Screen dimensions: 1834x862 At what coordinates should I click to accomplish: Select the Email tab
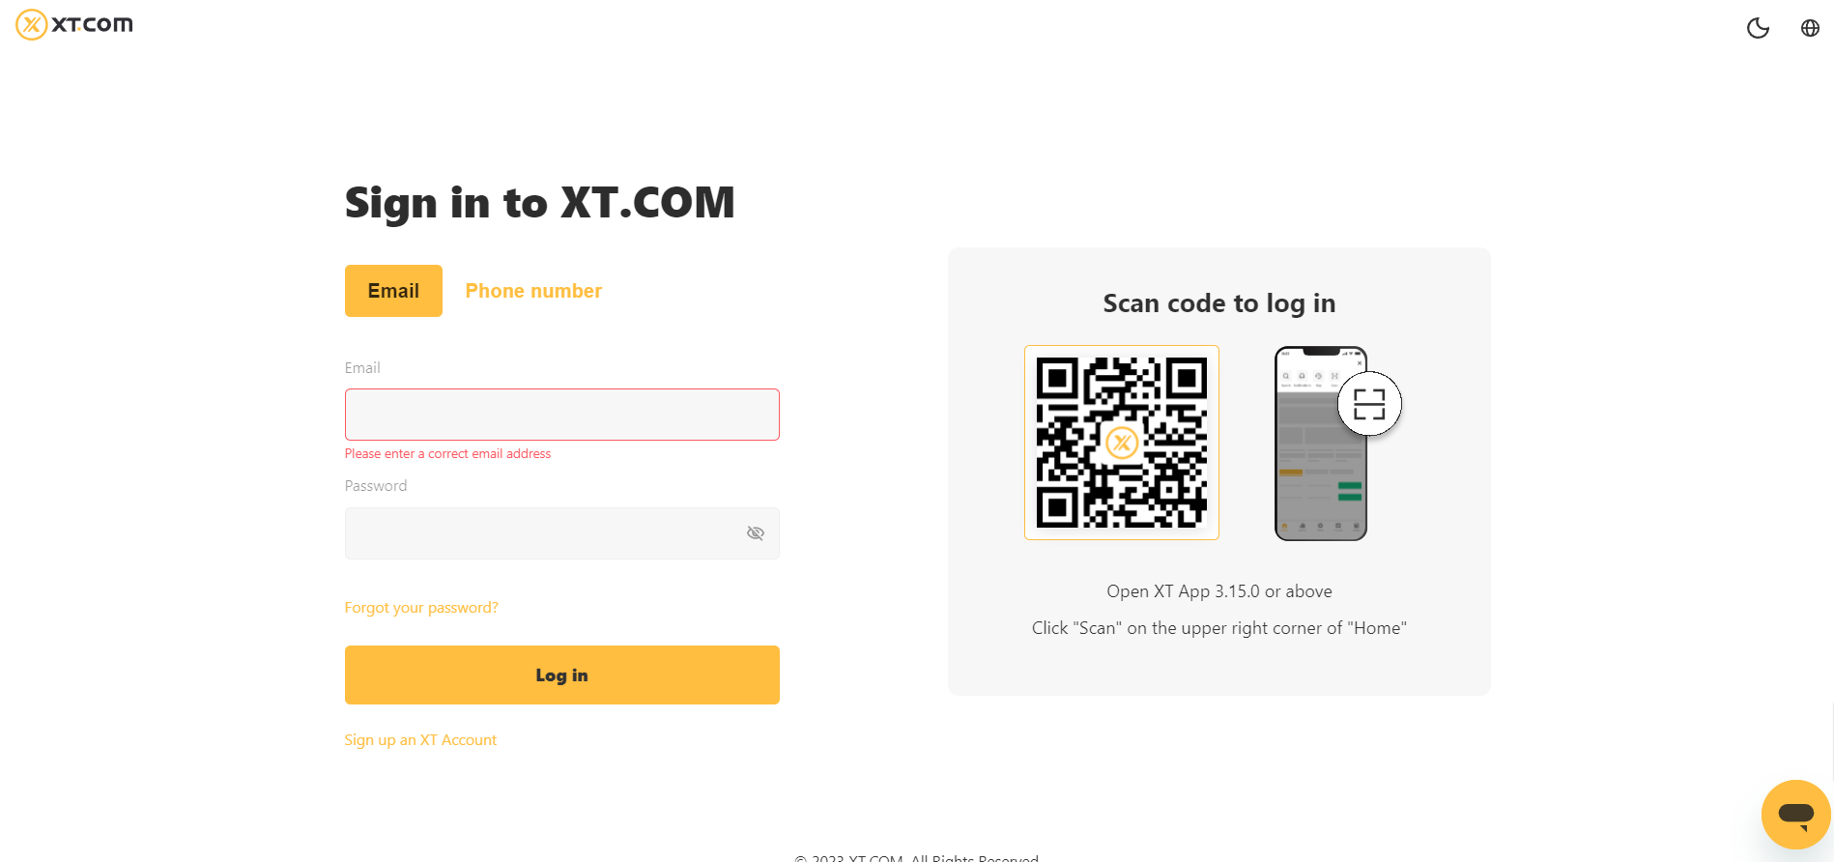pyautogui.click(x=393, y=291)
